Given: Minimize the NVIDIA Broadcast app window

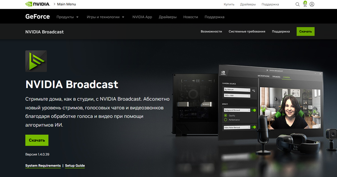Looking at the screenshot, I should tap(315, 74).
